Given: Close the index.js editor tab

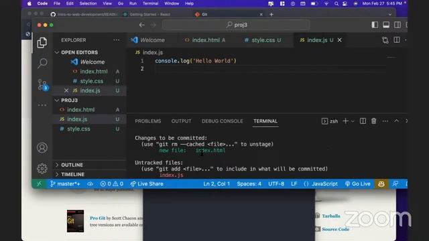Looking at the screenshot, I should (x=340, y=40).
